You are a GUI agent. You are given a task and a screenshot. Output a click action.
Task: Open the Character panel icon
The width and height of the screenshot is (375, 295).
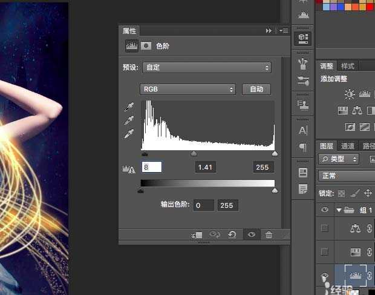pos(303,130)
